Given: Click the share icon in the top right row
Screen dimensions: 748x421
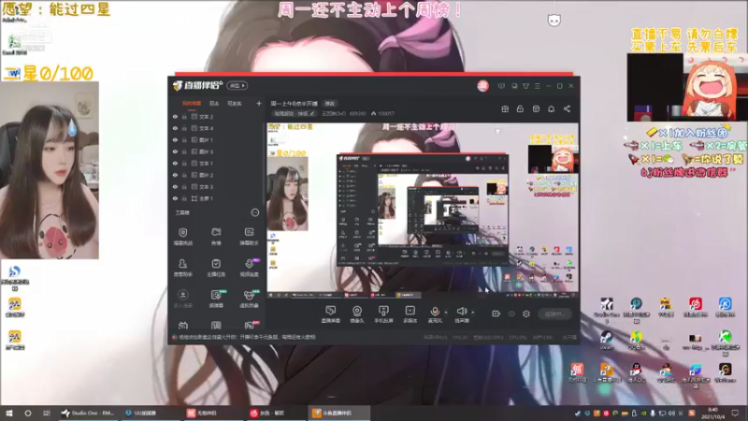Looking at the screenshot, I should pos(567,109).
